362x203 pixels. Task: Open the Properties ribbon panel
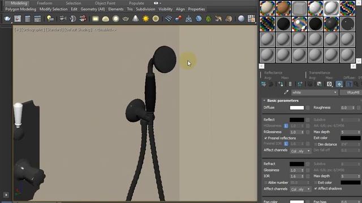coord(196,9)
